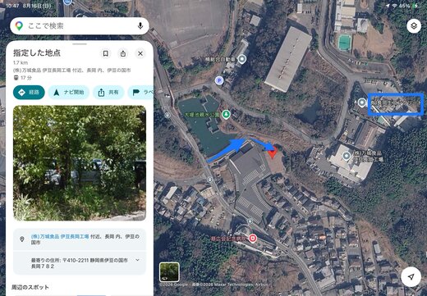Center map on my location arrow button
Viewport: 427px width, 296px height.
[x=411, y=277]
